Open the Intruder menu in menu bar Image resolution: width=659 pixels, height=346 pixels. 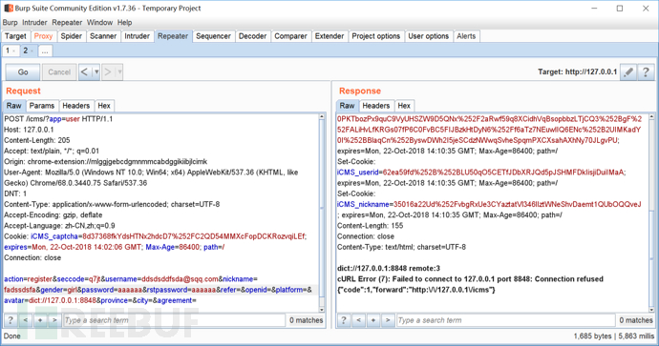click(34, 23)
